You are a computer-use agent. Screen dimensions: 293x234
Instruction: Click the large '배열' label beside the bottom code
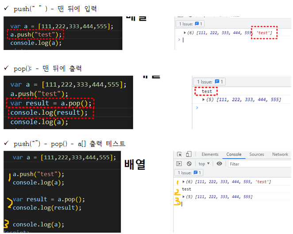pos(135,165)
